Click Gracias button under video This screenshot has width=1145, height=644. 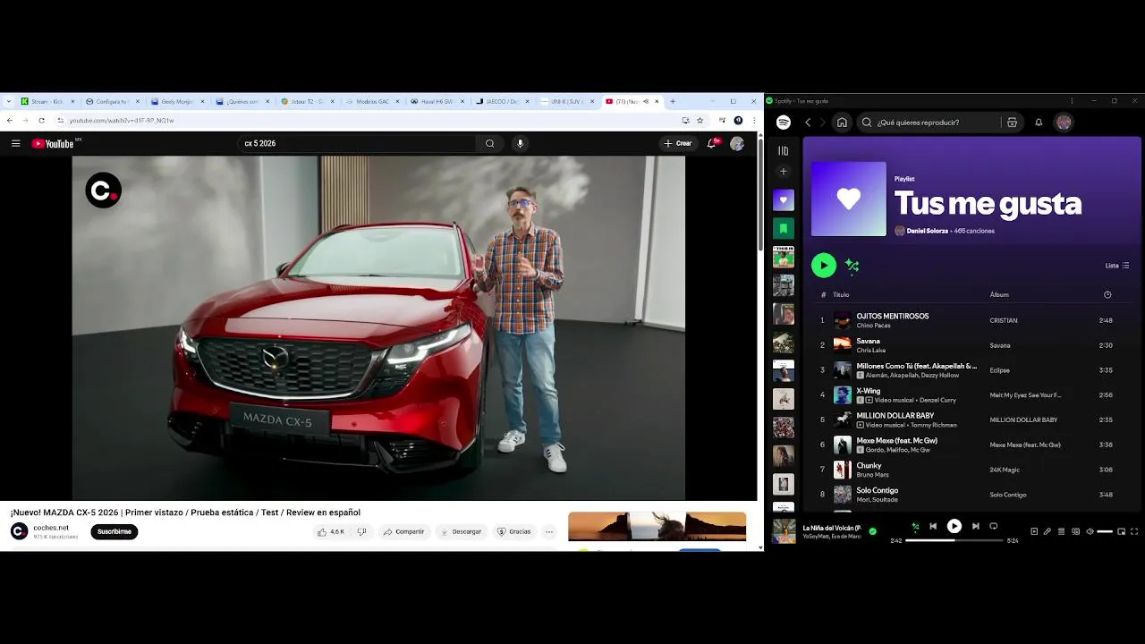pos(514,531)
